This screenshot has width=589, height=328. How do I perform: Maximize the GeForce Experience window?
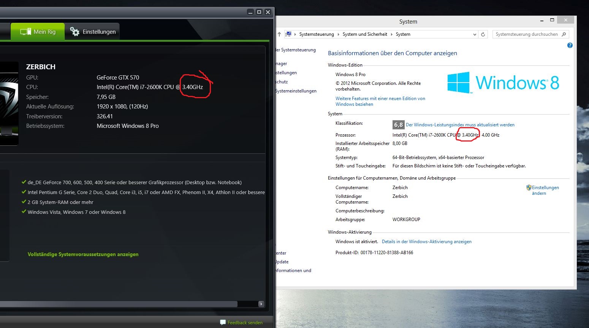259,12
